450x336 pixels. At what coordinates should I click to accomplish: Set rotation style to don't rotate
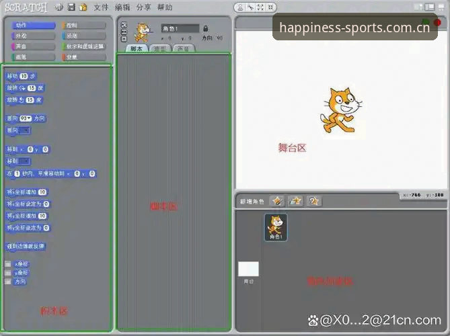[124, 39]
